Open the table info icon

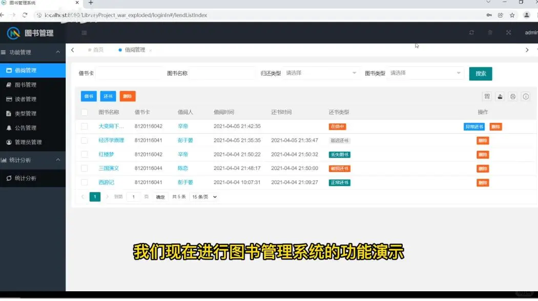tap(525, 96)
